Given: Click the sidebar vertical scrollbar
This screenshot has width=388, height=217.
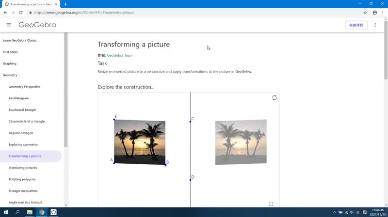Looking at the screenshot, I should tap(65, 90).
